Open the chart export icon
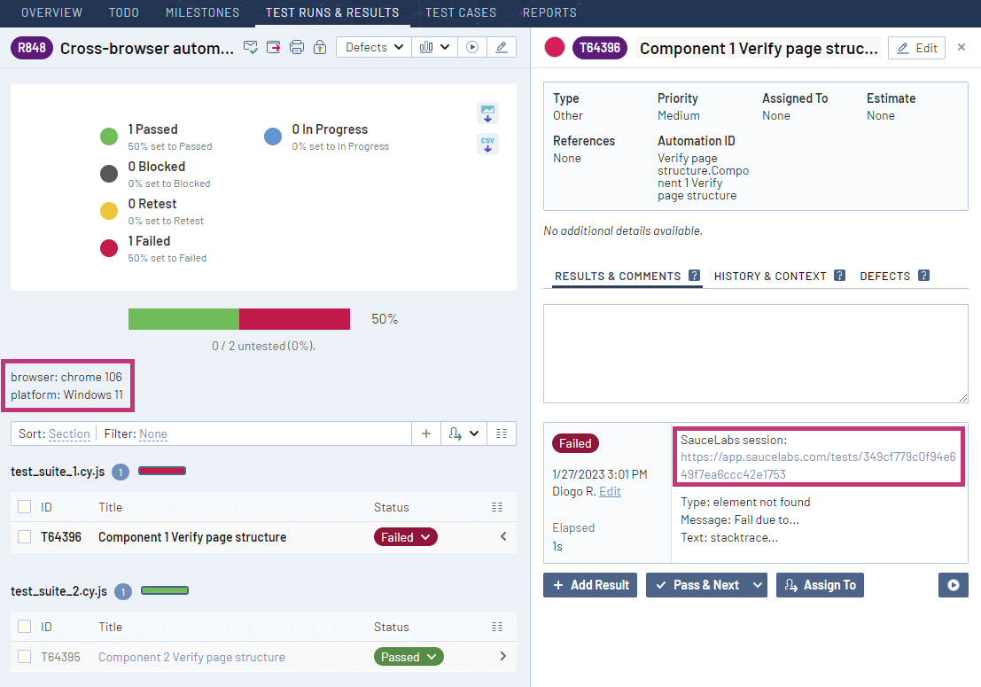Image resolution: width=981 pixels, height=687 pixels. pyautogui.click(x=487, y=113)
